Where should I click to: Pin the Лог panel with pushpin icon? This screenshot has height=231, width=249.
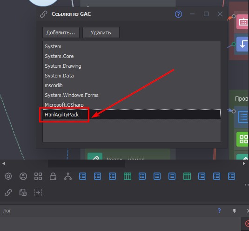[x=234, y=211]
